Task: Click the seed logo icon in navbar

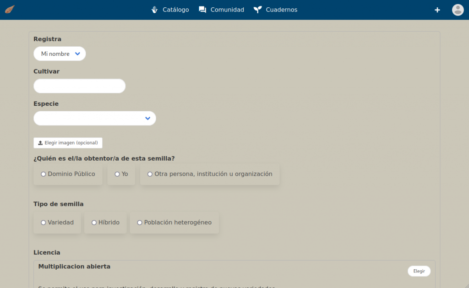Action: pos(10,10)
